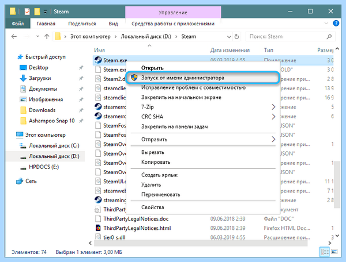
Task: Open 'Документы' in the navigation pane
Action: [43, 89]
